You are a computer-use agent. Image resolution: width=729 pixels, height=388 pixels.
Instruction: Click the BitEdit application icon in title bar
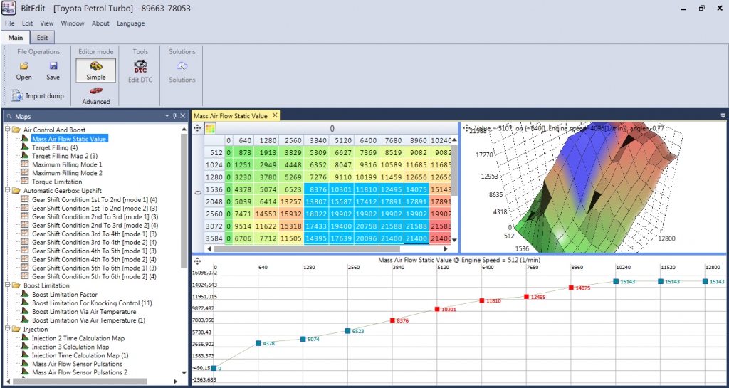pos(9,9)
